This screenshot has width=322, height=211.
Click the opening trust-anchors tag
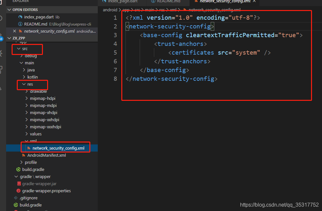pyautogui.click(x=180, y=44)
